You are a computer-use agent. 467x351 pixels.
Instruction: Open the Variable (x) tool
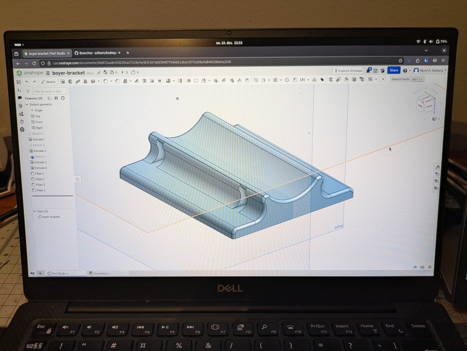[302, 80]
